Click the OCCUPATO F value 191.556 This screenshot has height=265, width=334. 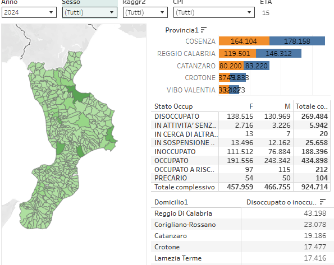pos(240,161)
